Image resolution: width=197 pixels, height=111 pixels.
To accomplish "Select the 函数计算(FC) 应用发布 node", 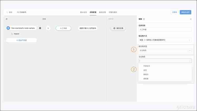I will (88, 28).
